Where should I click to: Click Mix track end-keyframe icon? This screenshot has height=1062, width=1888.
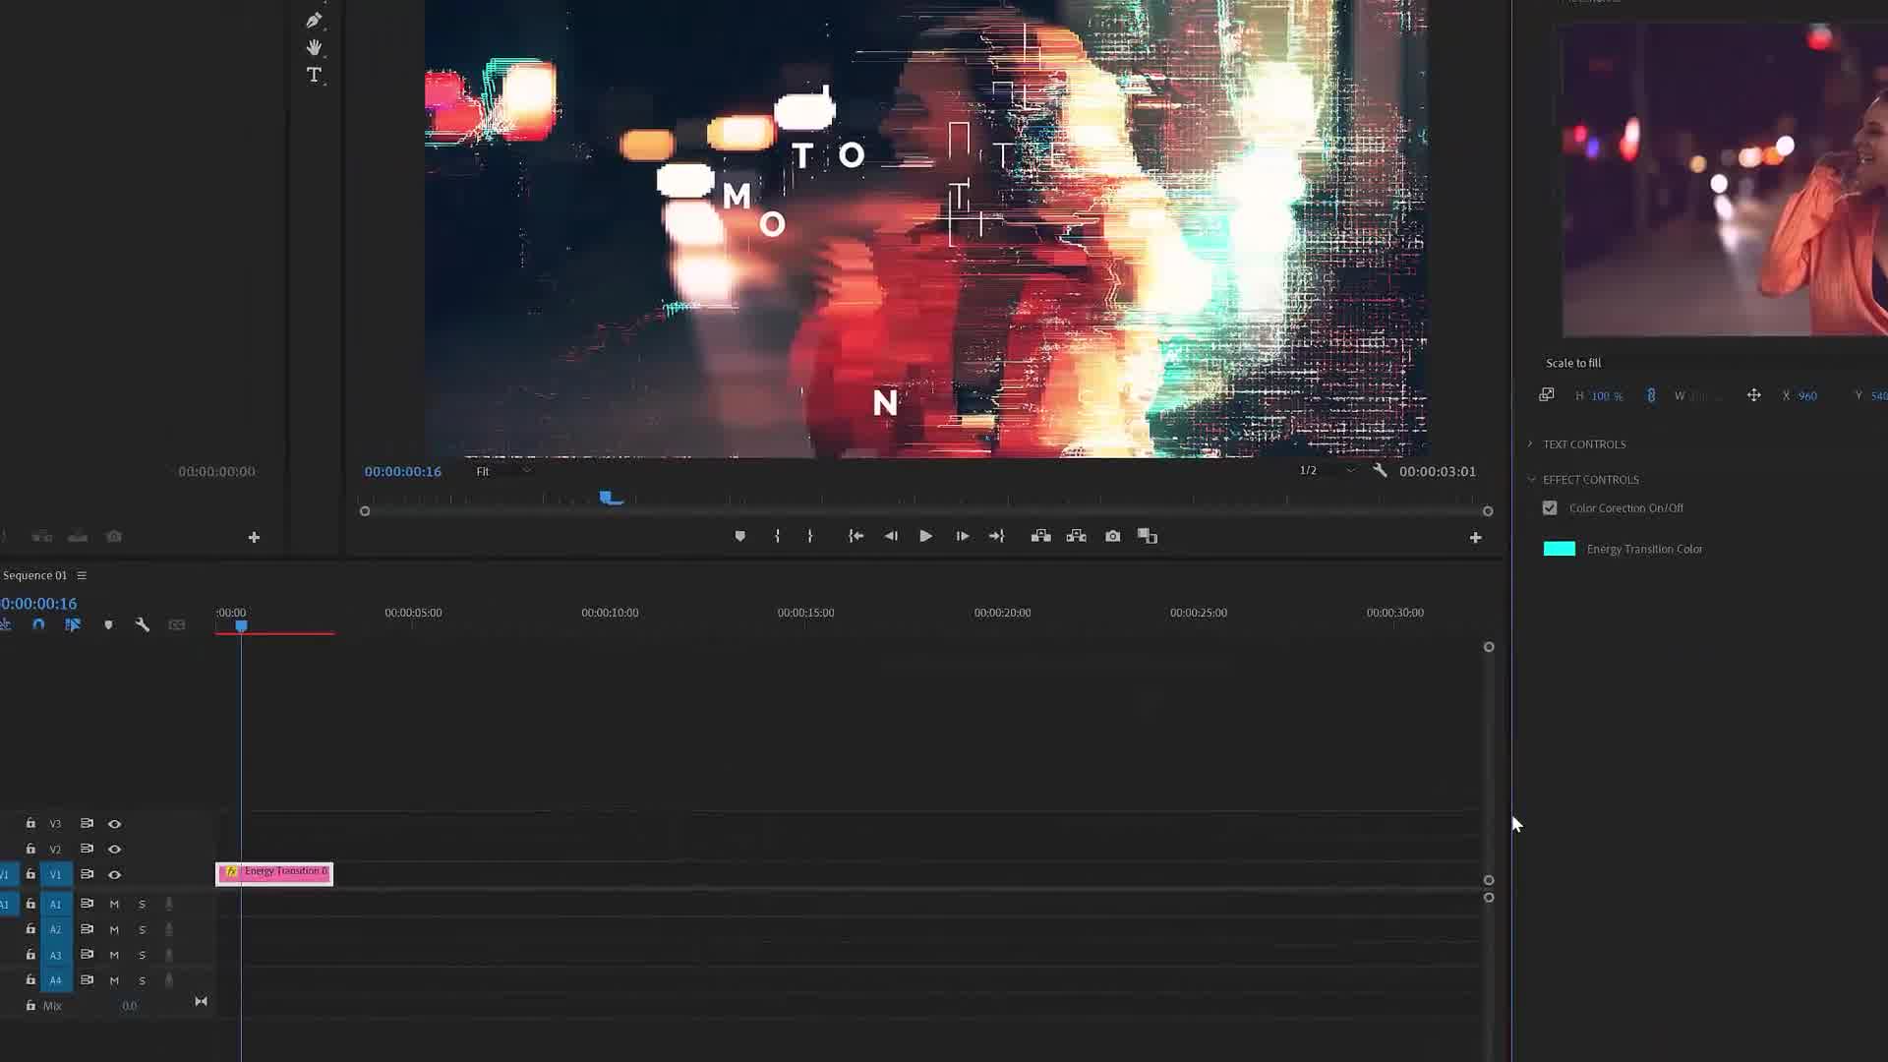coord(201,1001)
